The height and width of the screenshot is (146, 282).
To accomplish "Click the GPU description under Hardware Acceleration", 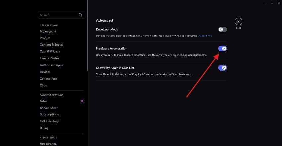I will coord(151,55).
